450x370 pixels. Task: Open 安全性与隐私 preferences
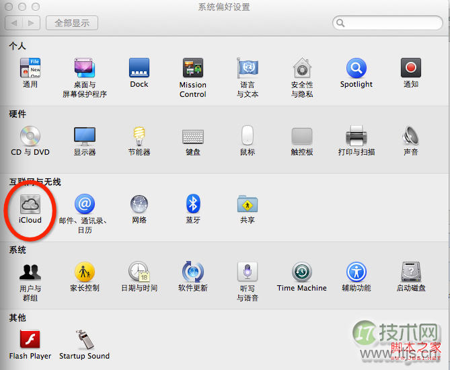coord(302,68)
